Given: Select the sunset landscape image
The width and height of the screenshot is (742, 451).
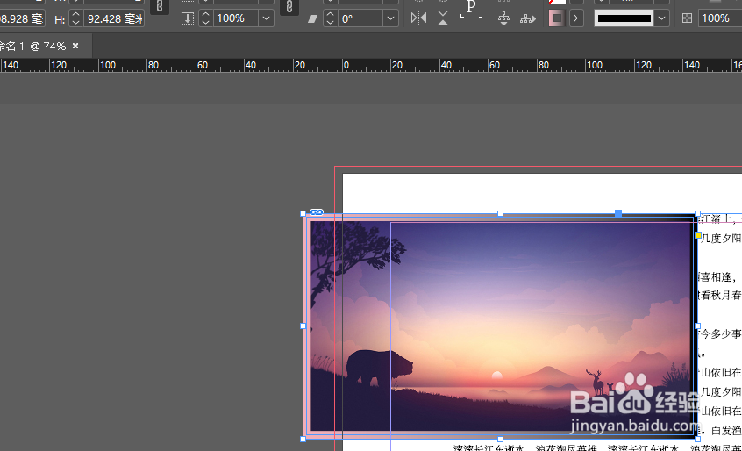Looking at the screenshot, I should pos(501,326).
